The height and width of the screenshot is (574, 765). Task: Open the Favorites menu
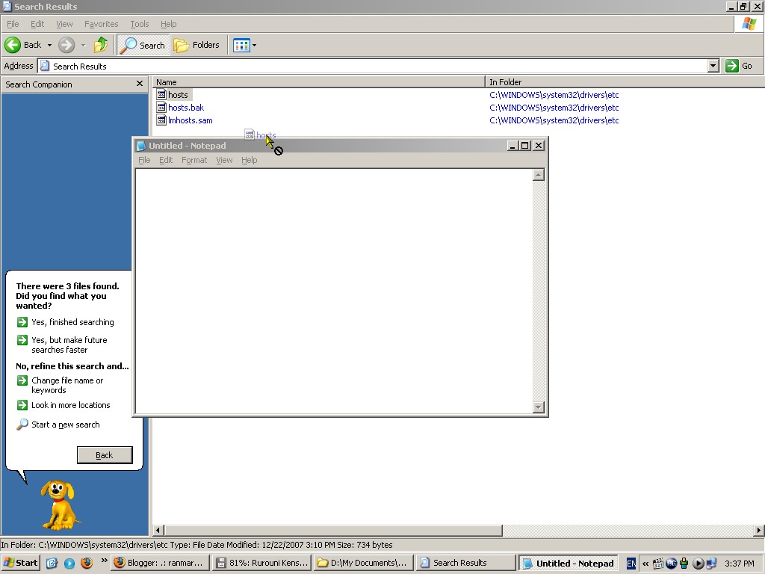pyautogui.click(x=101, y=24)
